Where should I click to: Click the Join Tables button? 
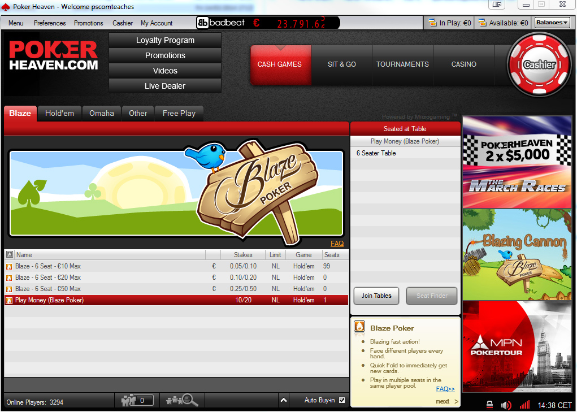pyautogui.click(x=376, y=296)
